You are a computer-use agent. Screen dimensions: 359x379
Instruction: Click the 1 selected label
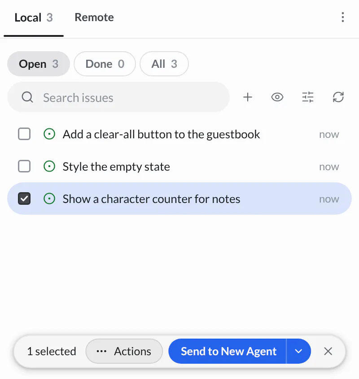pyautogui.click(x=52, y=351)
